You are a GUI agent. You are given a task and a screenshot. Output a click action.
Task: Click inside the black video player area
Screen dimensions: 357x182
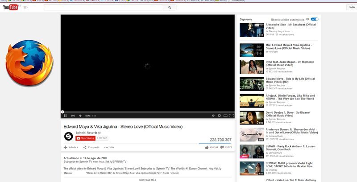coord(148,63)
